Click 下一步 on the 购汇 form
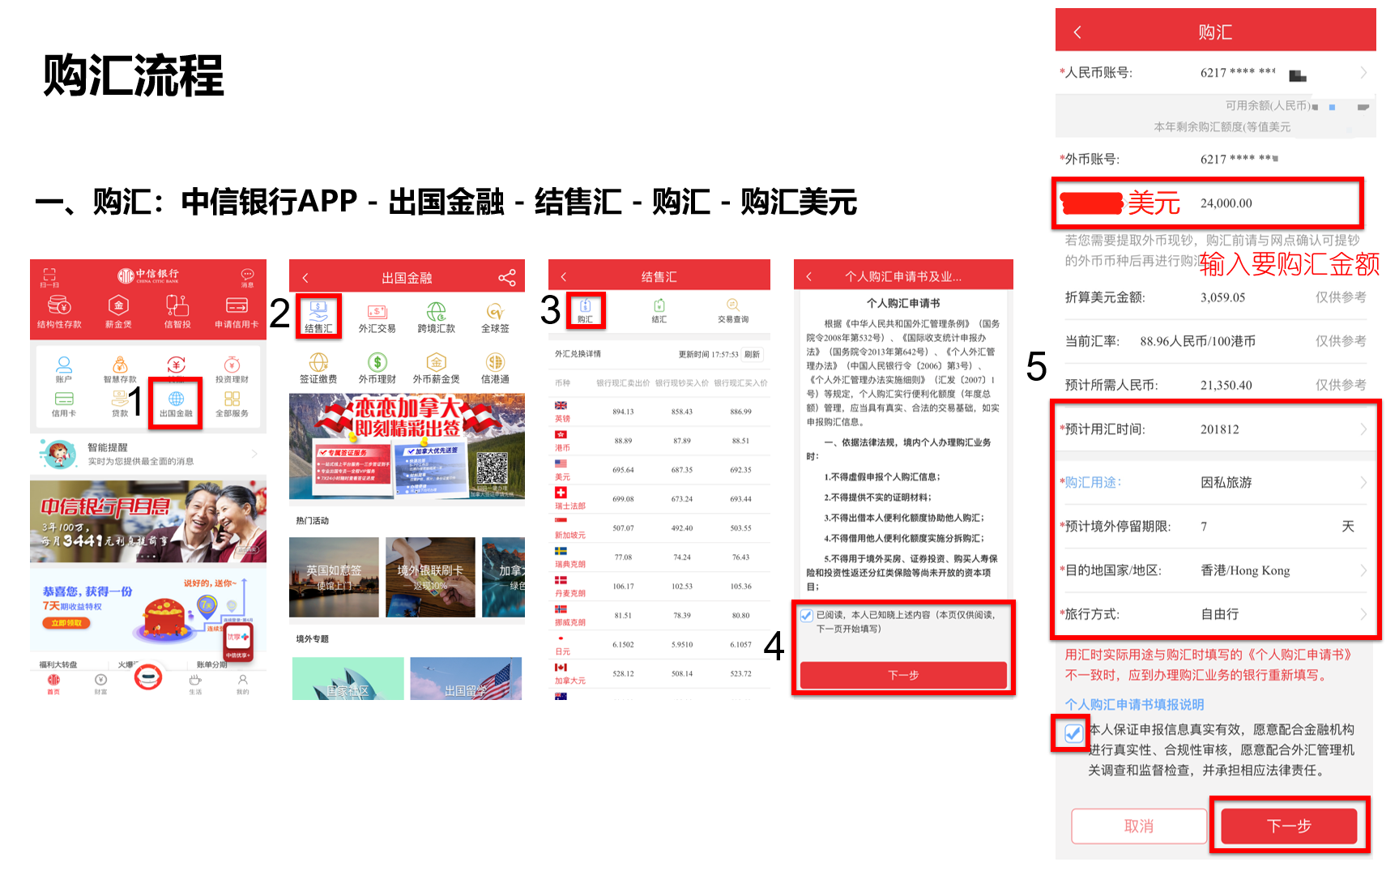The width and height of the screenshot is (1399, 875). (x=1289, y=826)
